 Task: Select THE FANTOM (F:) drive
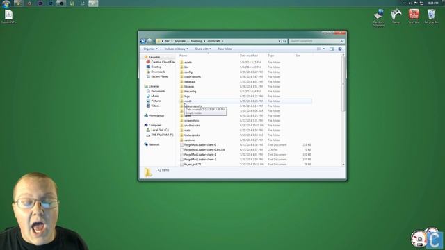tap(160, 135)
